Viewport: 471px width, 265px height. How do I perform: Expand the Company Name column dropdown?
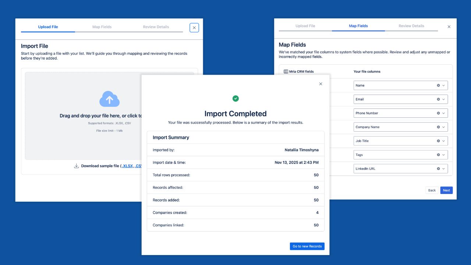[x=444, y=127]
